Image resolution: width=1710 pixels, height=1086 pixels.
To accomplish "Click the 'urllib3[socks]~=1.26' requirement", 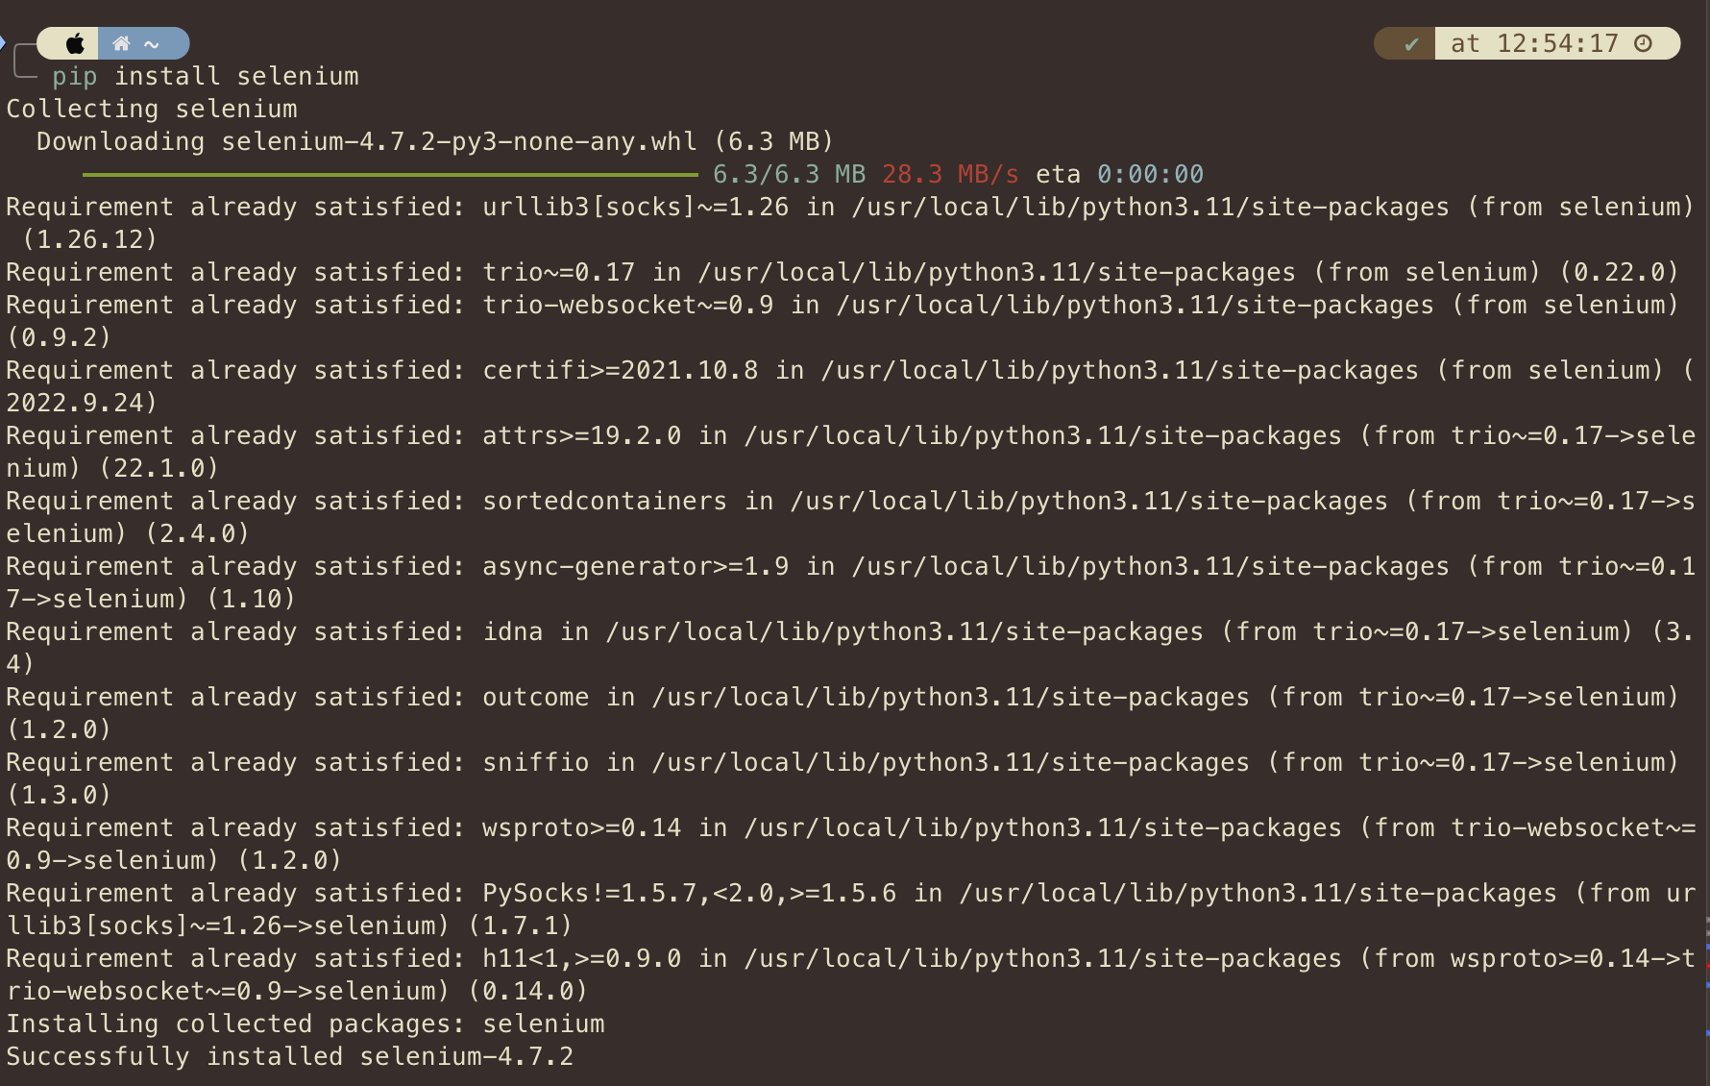I will tap(635, 207).
